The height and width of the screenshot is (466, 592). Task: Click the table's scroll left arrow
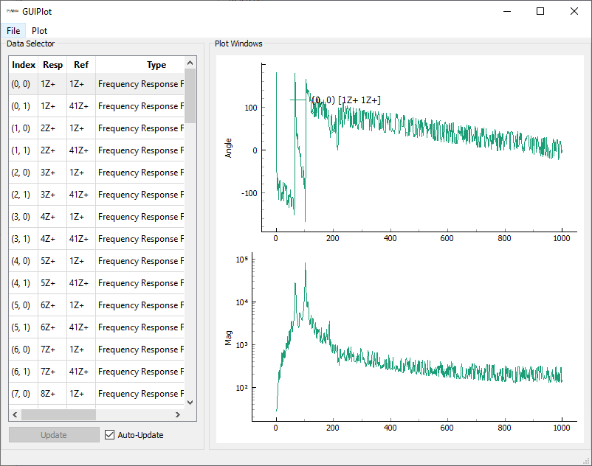[x=16, y=414]
